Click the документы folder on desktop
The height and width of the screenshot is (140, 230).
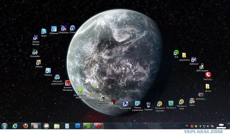(184, 55)
